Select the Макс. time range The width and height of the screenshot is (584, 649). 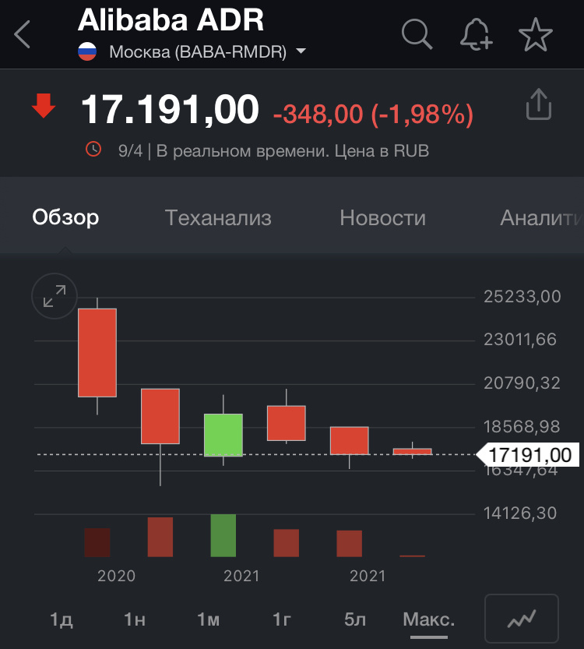click(x=429, y=619)
